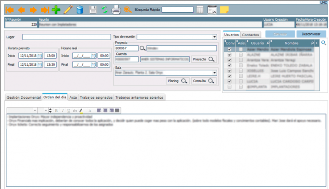The width and height of the screenshot is (329, 189).
Task: Go to the first record arrow
Action: (10, 10)
